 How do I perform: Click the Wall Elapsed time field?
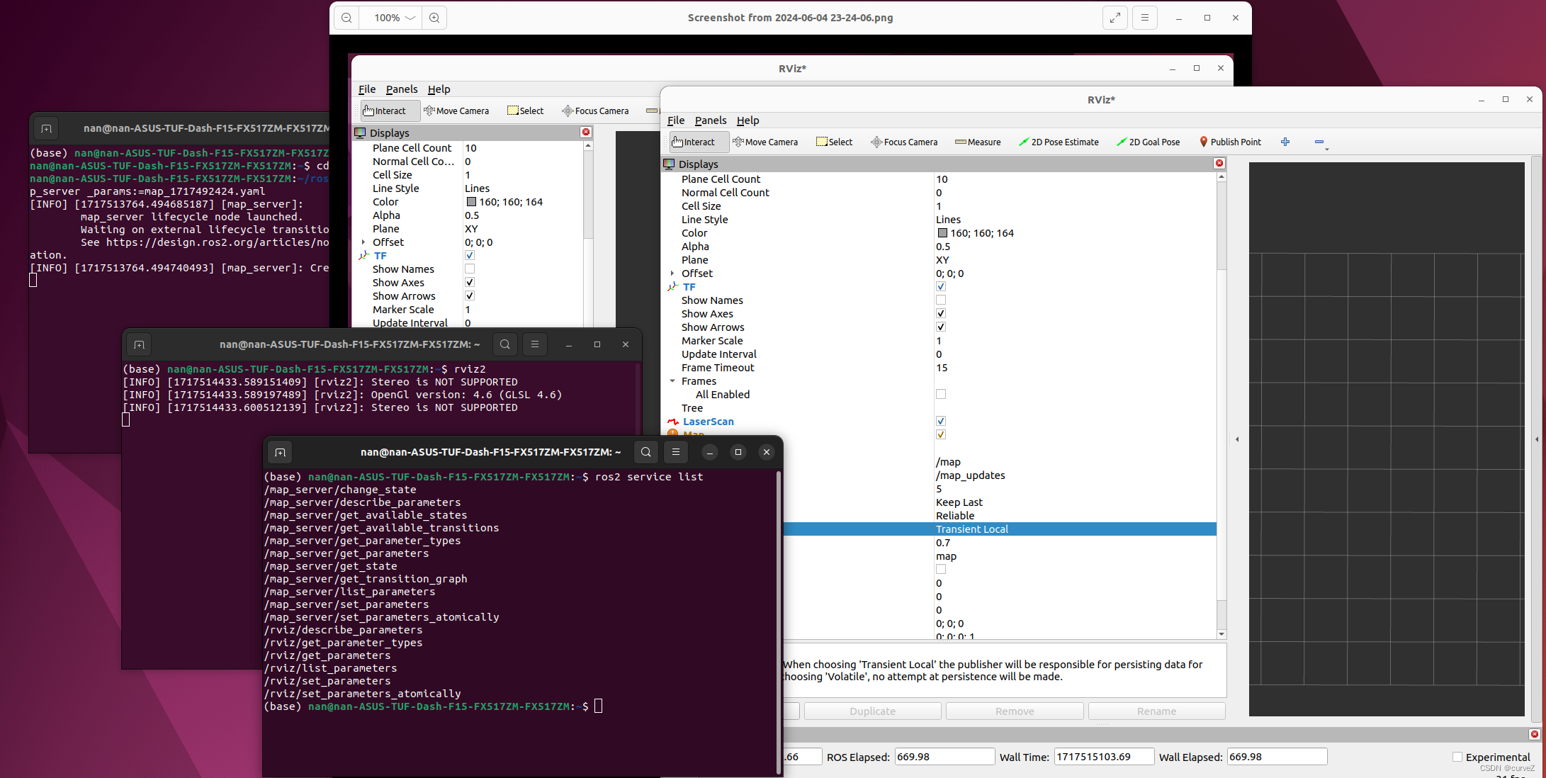[x=1276, y=756]
